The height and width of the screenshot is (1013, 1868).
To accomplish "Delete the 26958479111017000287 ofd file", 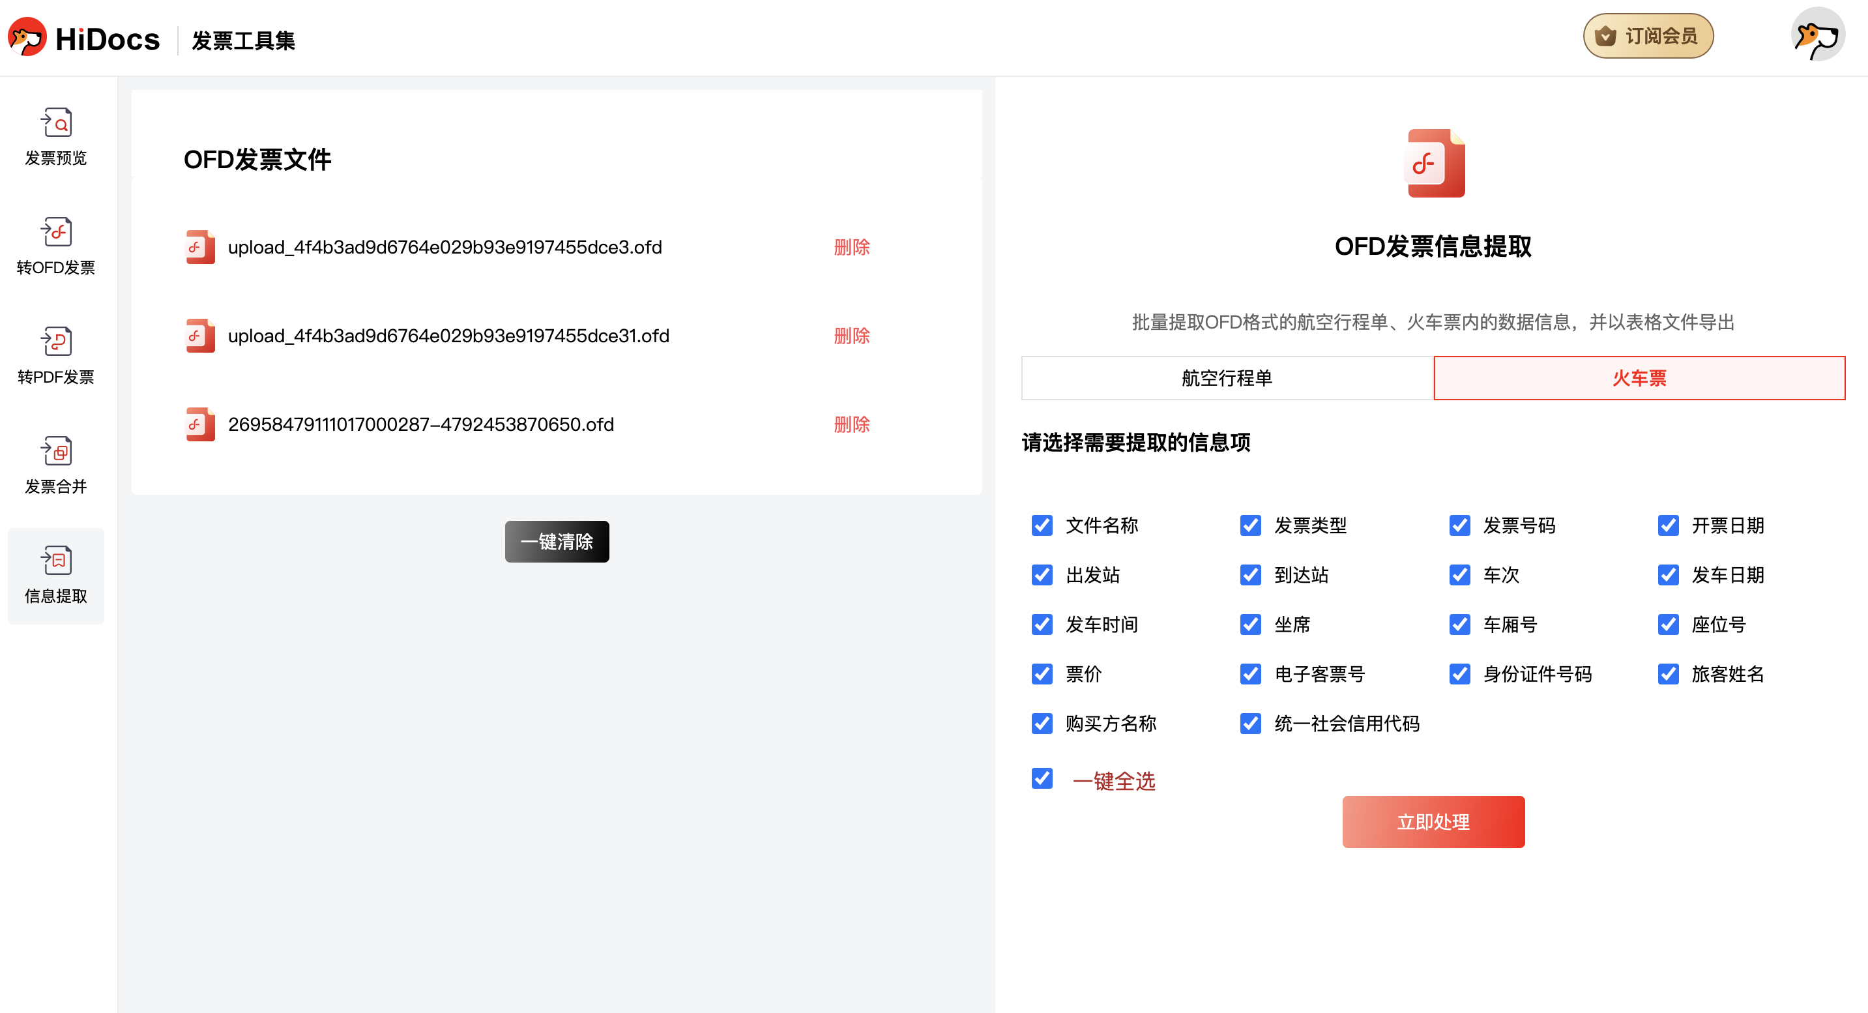I will click(851, 424).
